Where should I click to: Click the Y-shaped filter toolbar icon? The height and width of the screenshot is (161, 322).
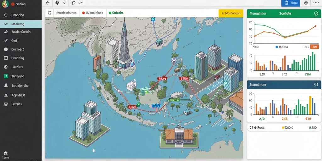click(64, 3)
